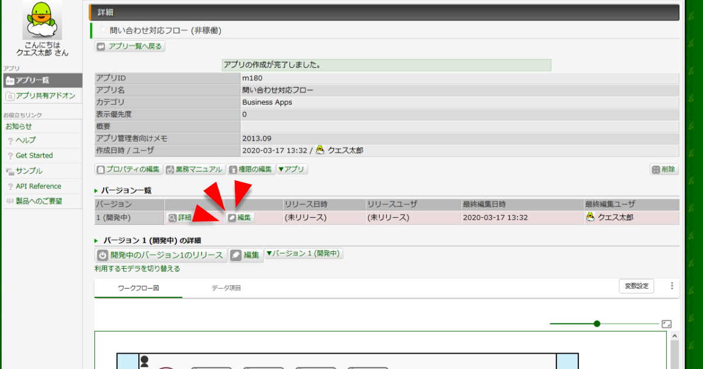Click the avatar icon in 最終編集ユーザ column
The width and height of the screenshot is (703, 369).
[590, 217]
